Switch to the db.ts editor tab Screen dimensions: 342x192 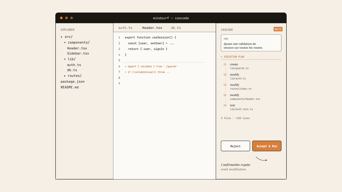(176, 28)
